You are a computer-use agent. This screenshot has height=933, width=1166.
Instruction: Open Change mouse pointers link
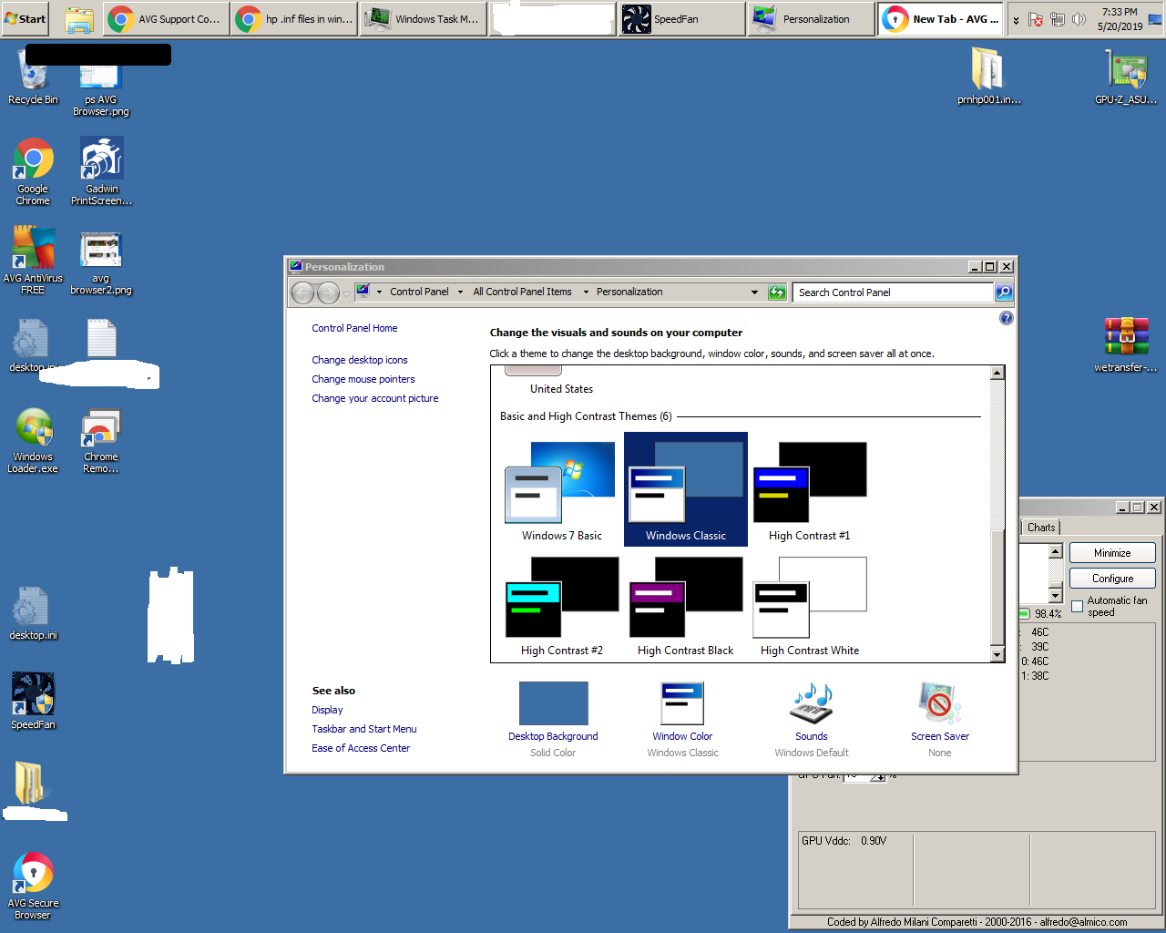[363, 379]
